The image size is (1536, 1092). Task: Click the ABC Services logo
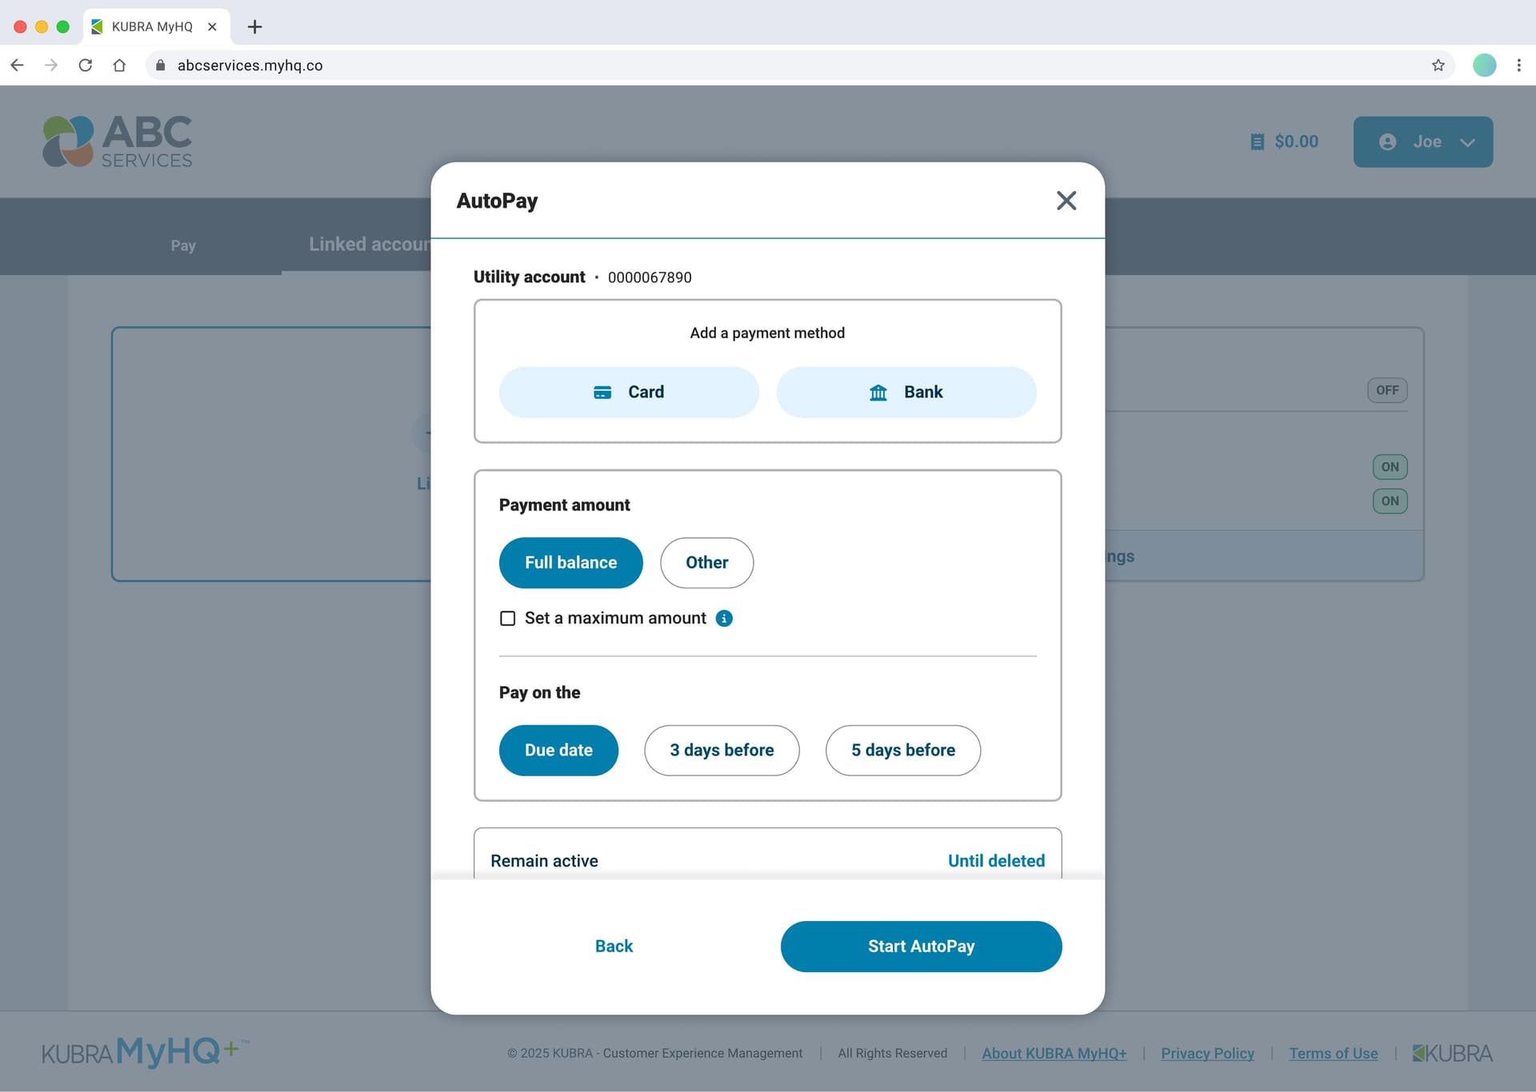coord(118,141)
